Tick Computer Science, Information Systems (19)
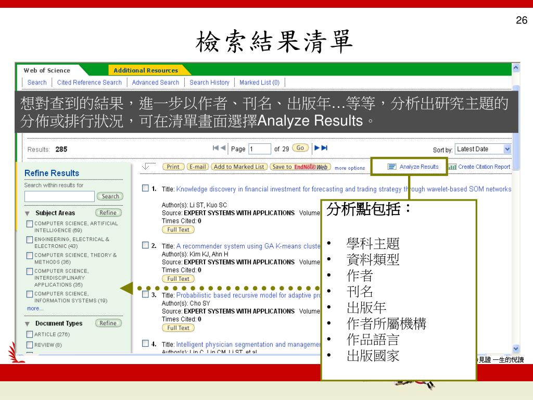This screenshot has width=533, height=400. 30,294
